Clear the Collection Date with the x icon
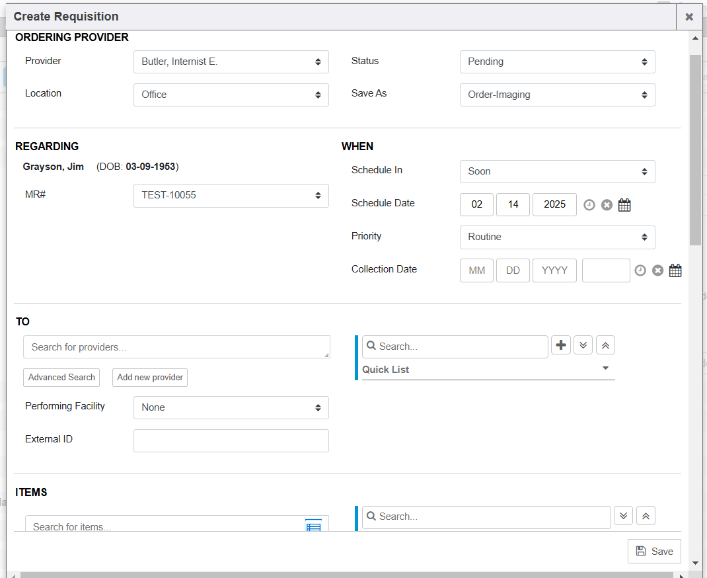The height and width of the screenshot is (578, 707). (x=657, y=270)
